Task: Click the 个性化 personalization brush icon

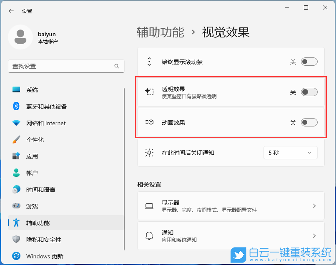Action: [x=16, y=140]
